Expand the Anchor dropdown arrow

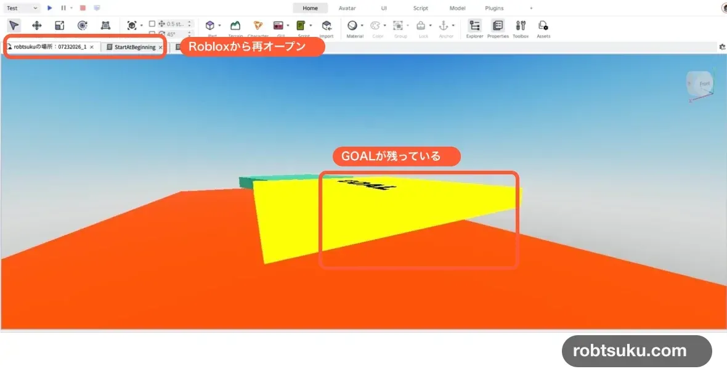click(453, 25)
